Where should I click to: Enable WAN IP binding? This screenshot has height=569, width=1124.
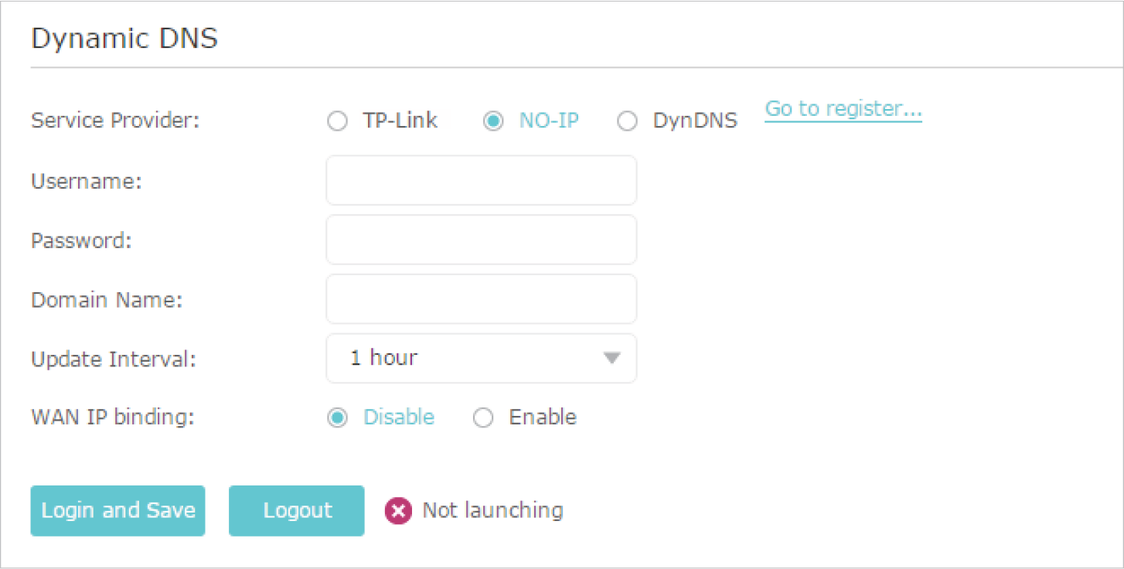[x=483, y=418]
